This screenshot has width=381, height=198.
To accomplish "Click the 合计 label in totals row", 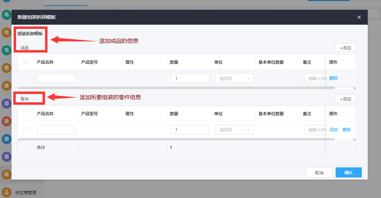I will pyautogui.click(x=41, y=148).
